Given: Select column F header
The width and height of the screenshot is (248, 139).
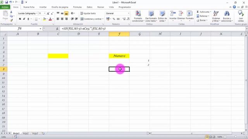Looking at the screenshot, I should pyautogui.click(x=119, y=34).
